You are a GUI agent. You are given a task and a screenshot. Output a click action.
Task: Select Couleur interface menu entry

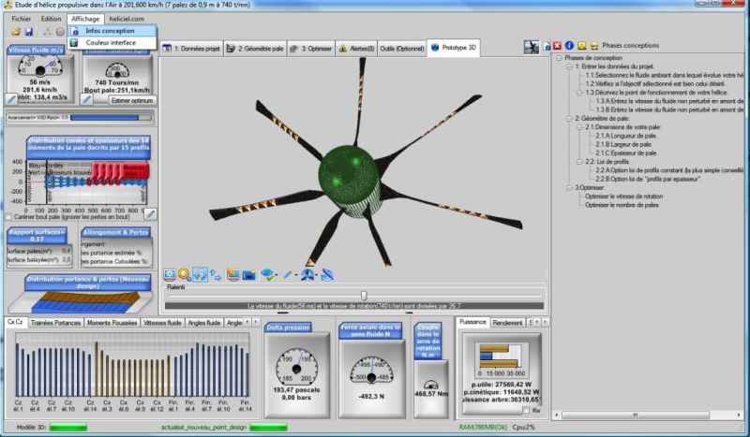coord(112,42)
